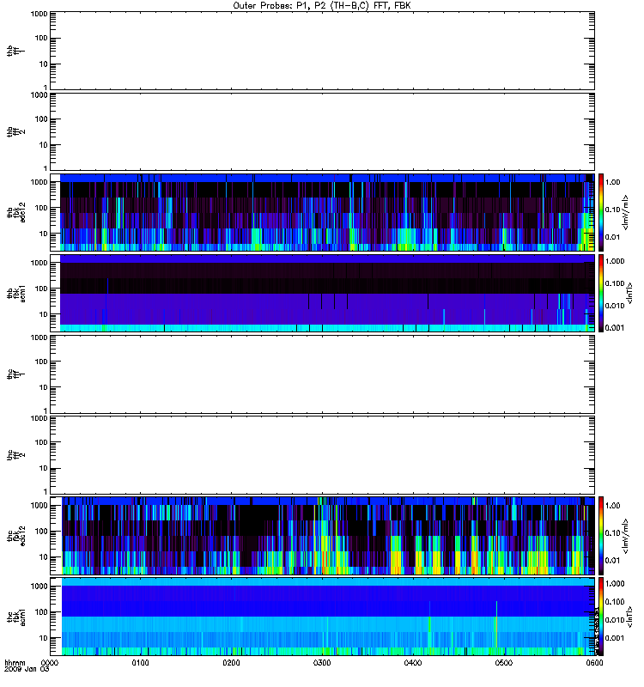Viewport: 644px width, 687px height.
Task: Click the thb scm1 nT color bar
Action: [x=601, y=294]
